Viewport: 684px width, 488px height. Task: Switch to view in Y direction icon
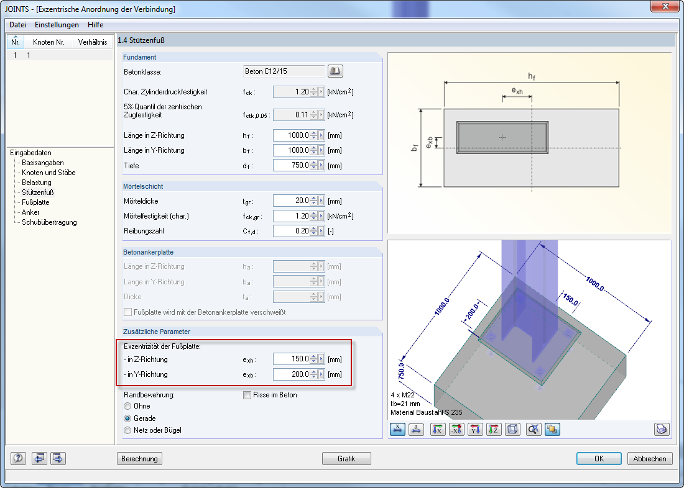(x=475, y=430)
